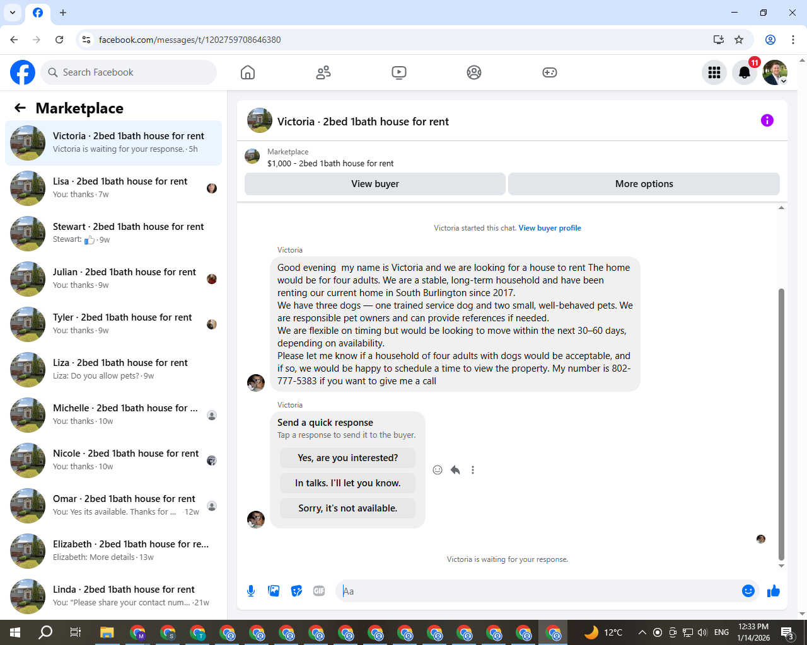Image resolution: width=807 pixels, height=645 pixels.
Task: Click the Search Facebook field
Action: [129, 72]
